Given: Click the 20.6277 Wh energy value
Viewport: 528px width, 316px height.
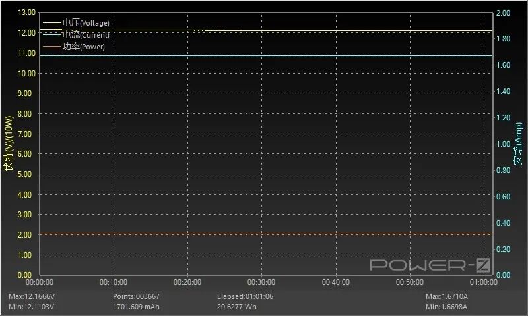Looking at the screenshot, I should [237, 307].
